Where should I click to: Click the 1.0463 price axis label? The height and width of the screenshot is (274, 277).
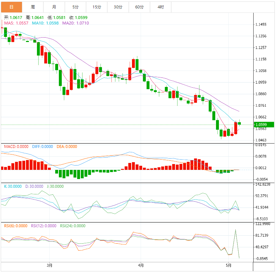coord(261,140)
